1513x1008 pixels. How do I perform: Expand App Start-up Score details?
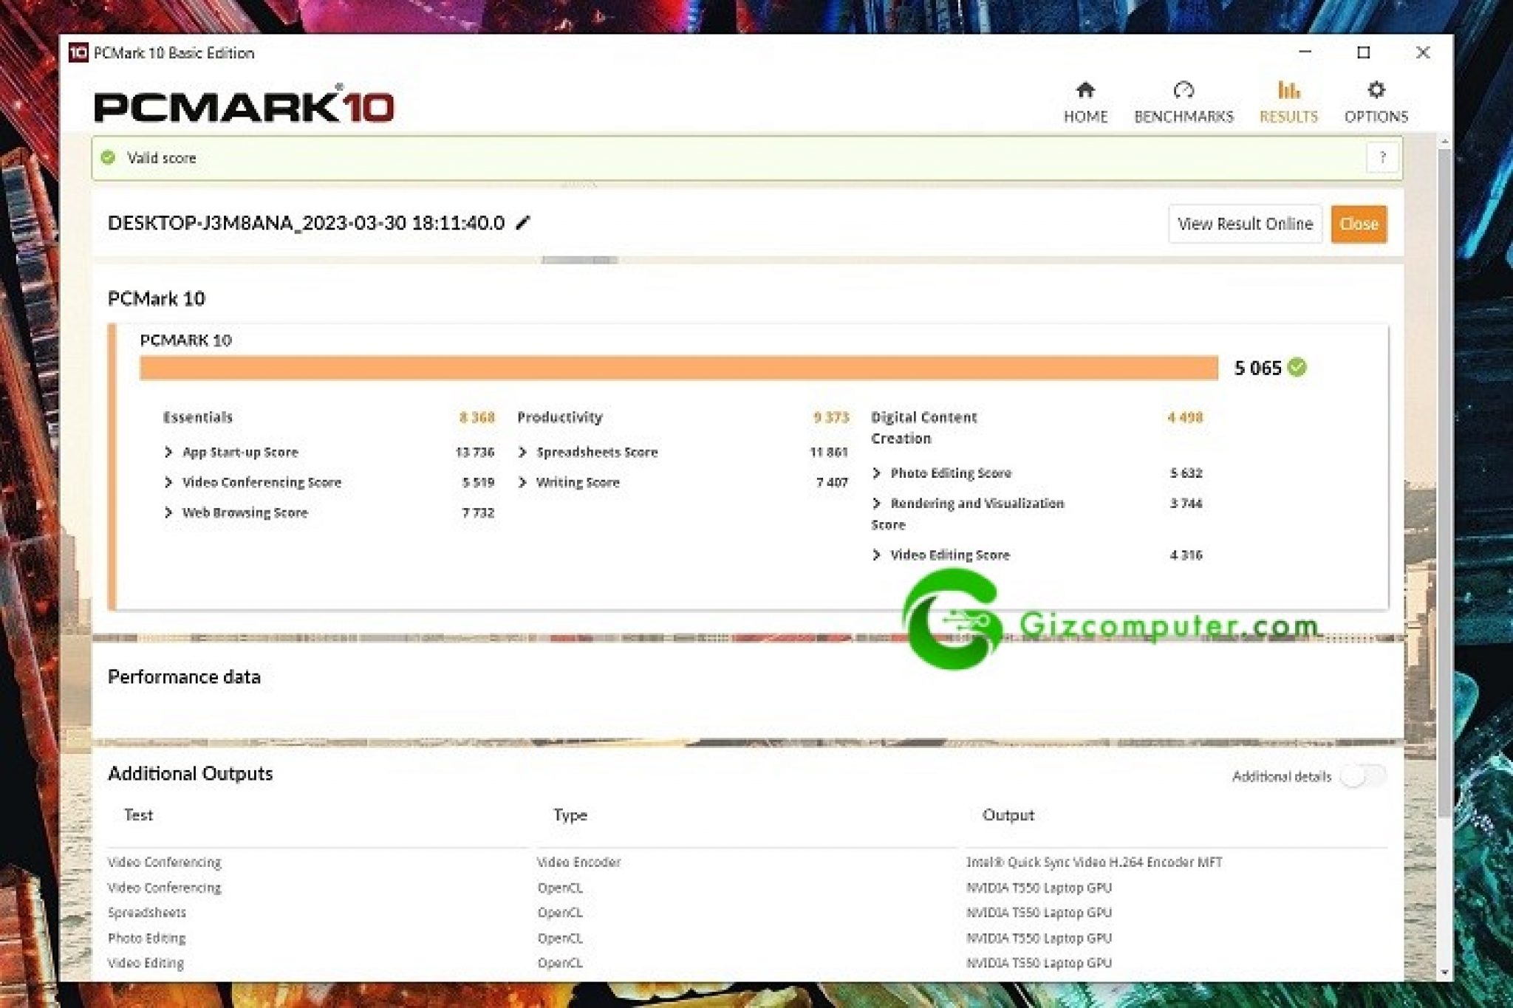coord(168,452)
